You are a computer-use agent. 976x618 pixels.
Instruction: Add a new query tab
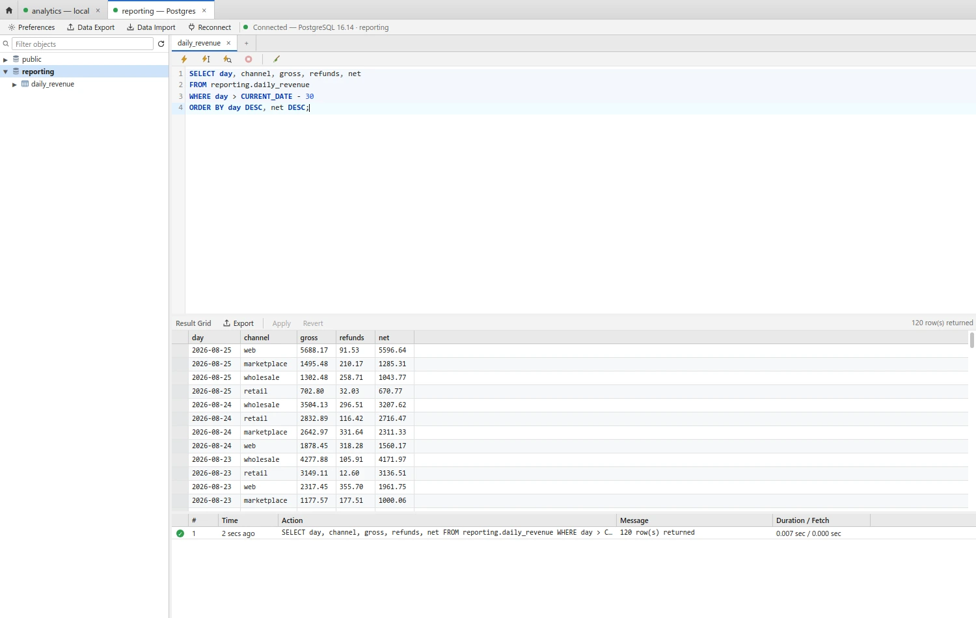247,43
